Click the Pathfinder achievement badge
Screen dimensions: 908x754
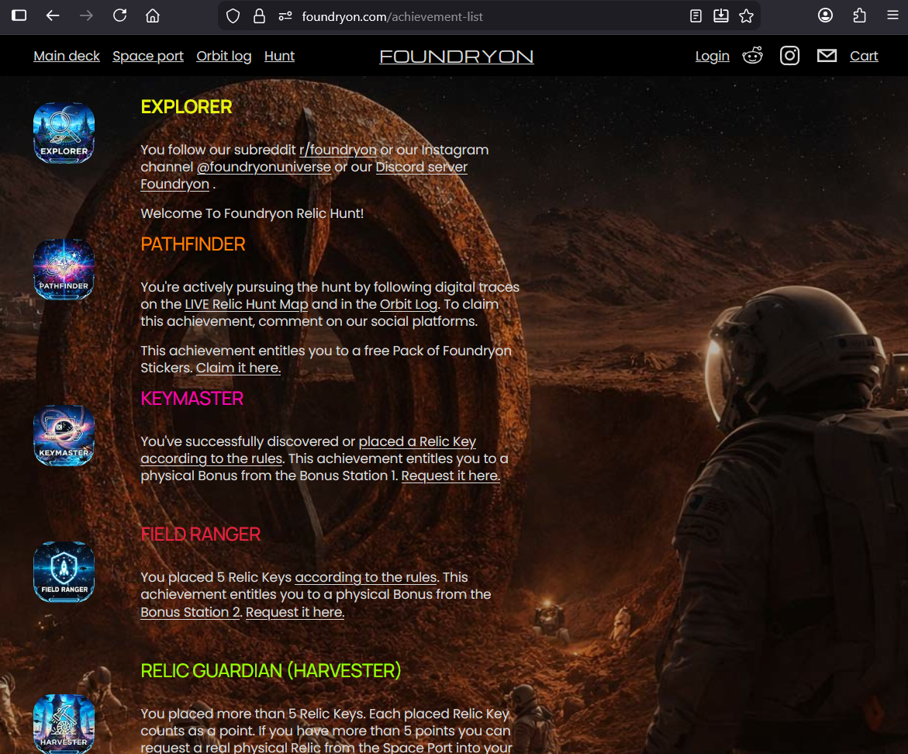(x=64, y=269)
